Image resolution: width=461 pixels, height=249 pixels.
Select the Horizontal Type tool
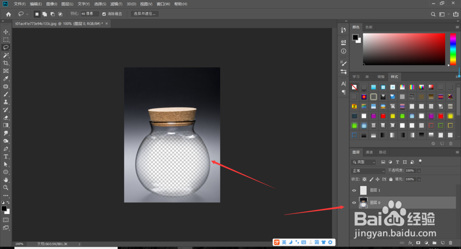coord(6,156)
